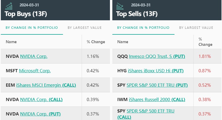
Task: Open Invesco QQQ Trust (PUT) link
Action: tap(157, 56)
